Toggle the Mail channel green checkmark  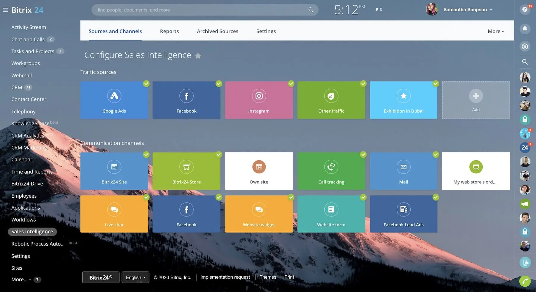coord(436,155)
